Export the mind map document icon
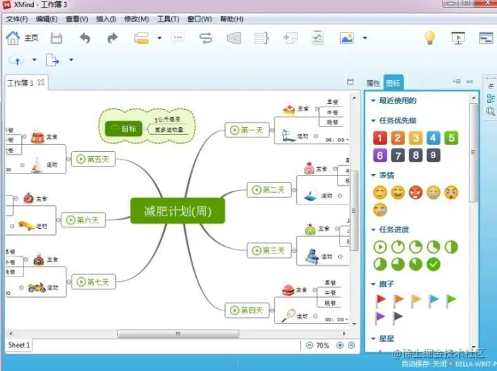 click(53, 59)
